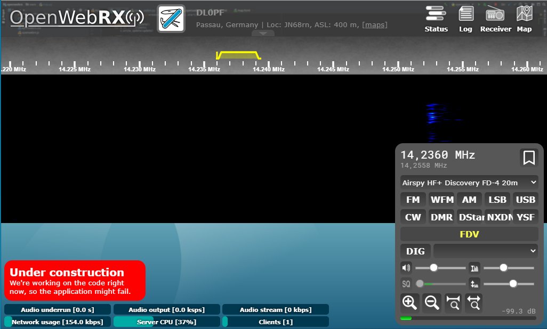This screenshot has width=547, height=329.
Task: Expand receiver details arrow under header
Action: (x=263, y=34)
